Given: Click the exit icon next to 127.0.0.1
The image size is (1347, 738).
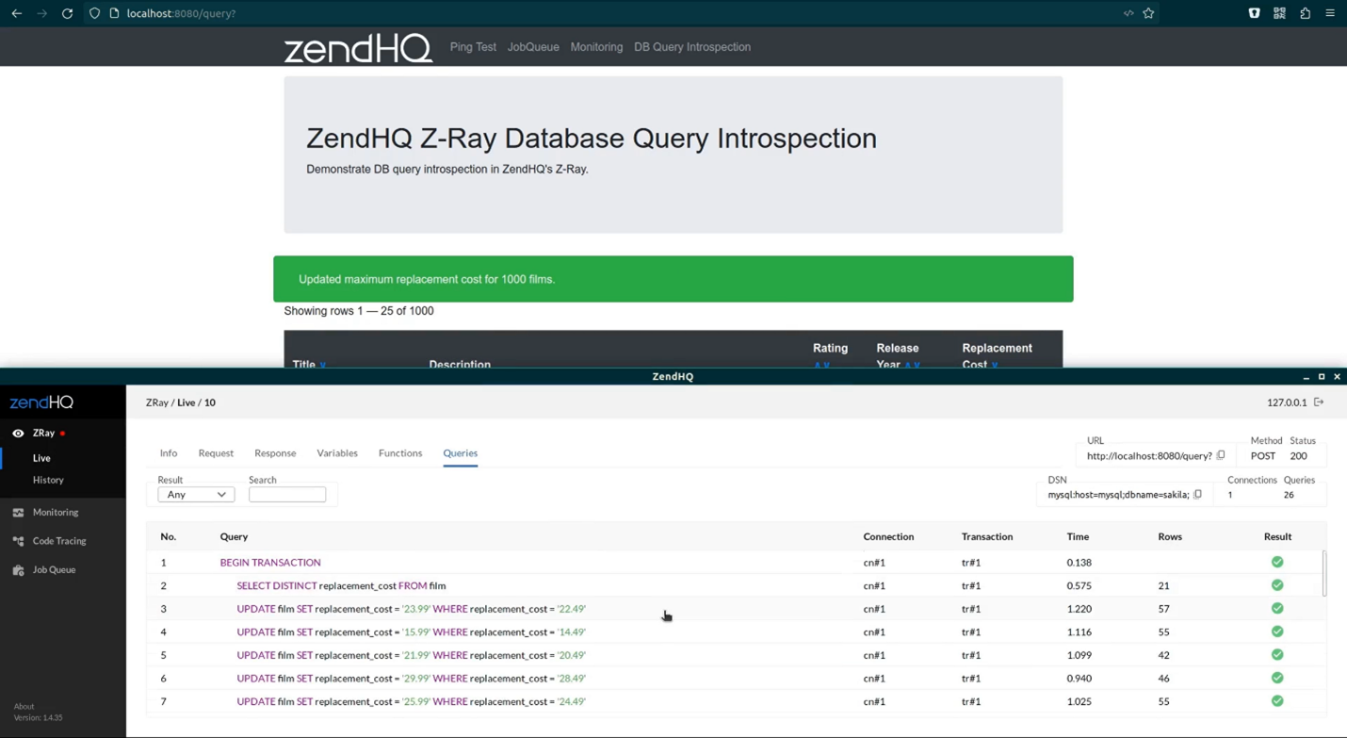Looking at the screenshot, I should pos(1319,402).
